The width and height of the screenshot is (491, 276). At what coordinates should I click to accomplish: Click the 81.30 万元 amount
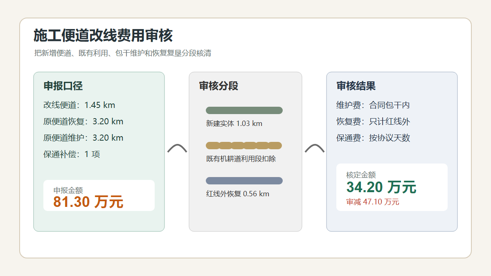point(88,202)
